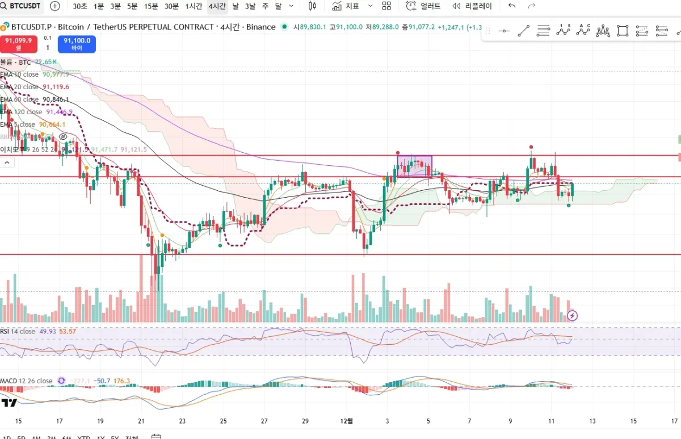Set the date range to YTD
Viewport: 681px width, 439px height.
tap(84, 437)
